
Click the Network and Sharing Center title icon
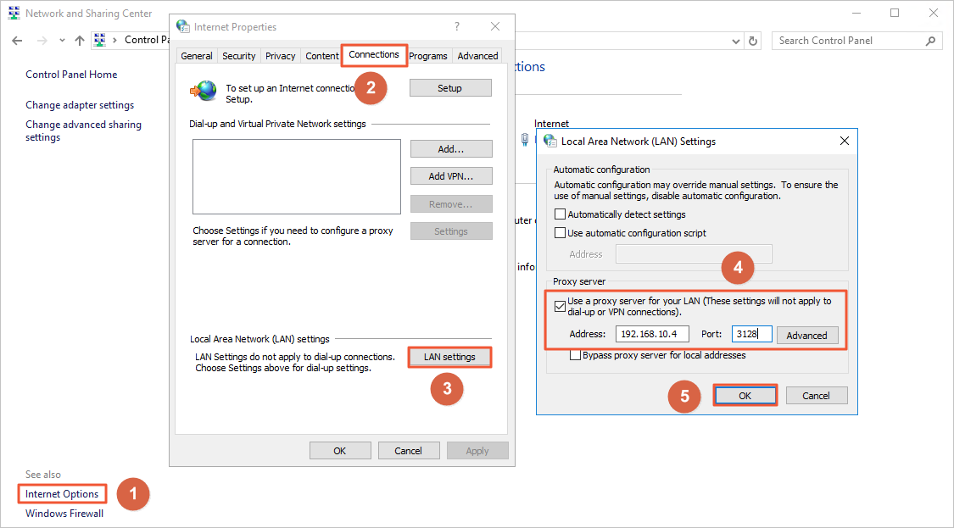point(14,13)
